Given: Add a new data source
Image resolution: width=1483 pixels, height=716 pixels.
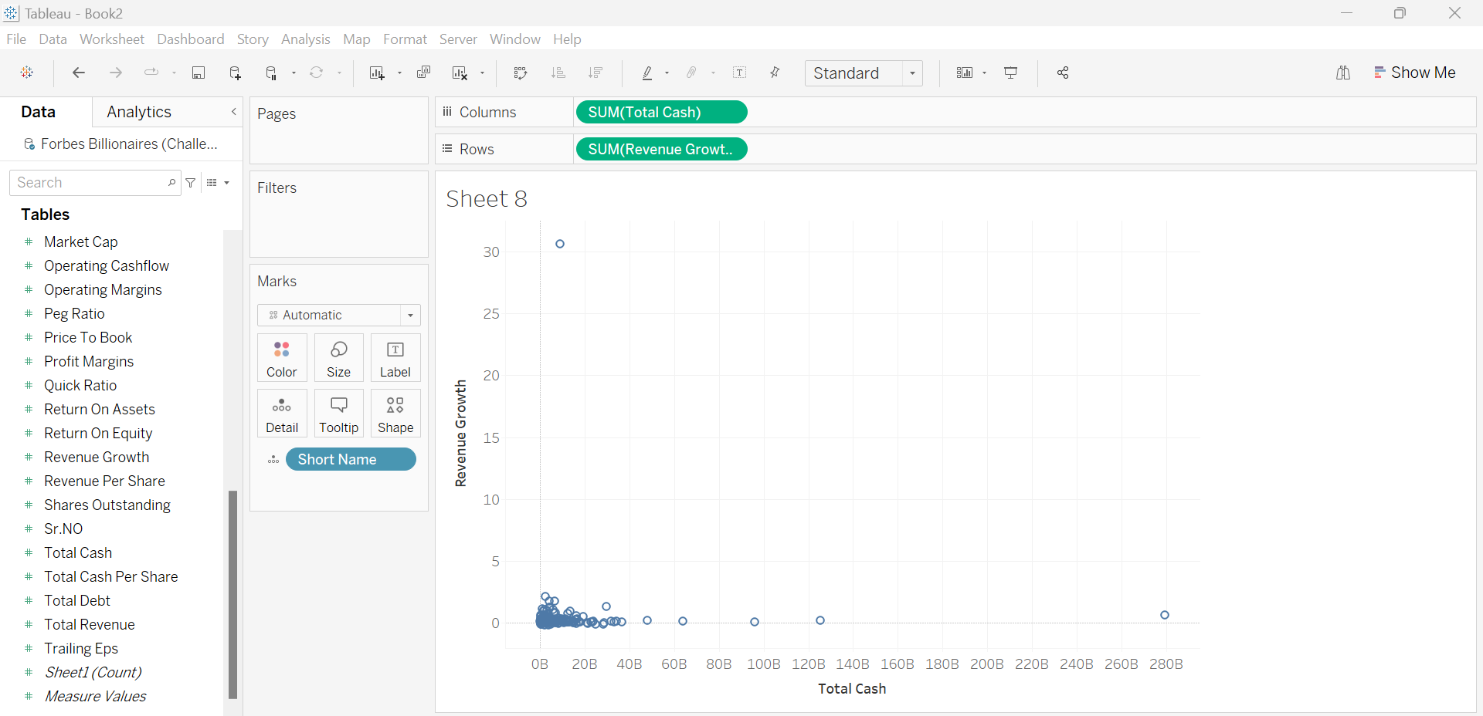Looking at the screenshot, I should tap(236, 73).
